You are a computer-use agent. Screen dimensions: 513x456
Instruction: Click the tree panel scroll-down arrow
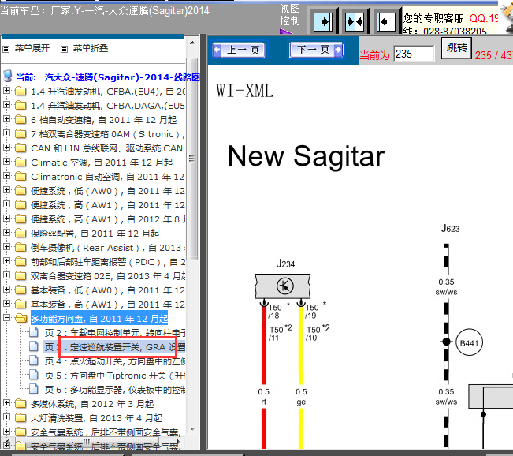[192, 429]
